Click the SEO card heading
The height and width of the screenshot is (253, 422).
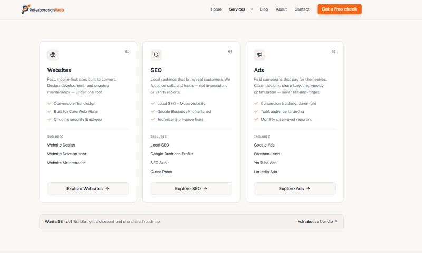pos(156,70)
